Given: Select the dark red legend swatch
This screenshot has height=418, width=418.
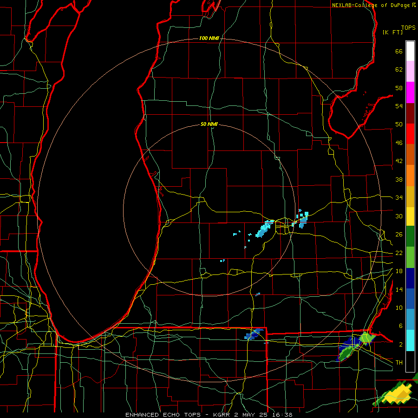Looking at the screenshot, I should pyautogui.click(x=410, y=113).
